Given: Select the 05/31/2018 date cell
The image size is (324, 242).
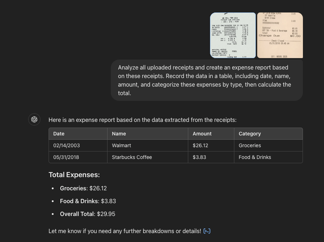Looking at the screenshot, I should coord(78,157).
